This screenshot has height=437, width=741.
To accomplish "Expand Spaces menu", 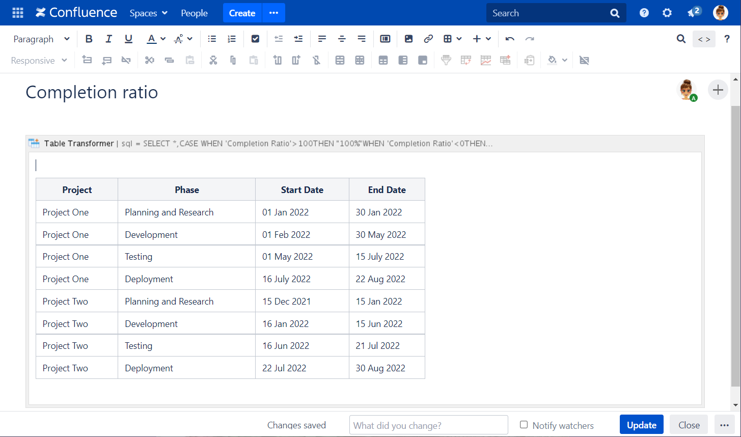I will (149, 13).
